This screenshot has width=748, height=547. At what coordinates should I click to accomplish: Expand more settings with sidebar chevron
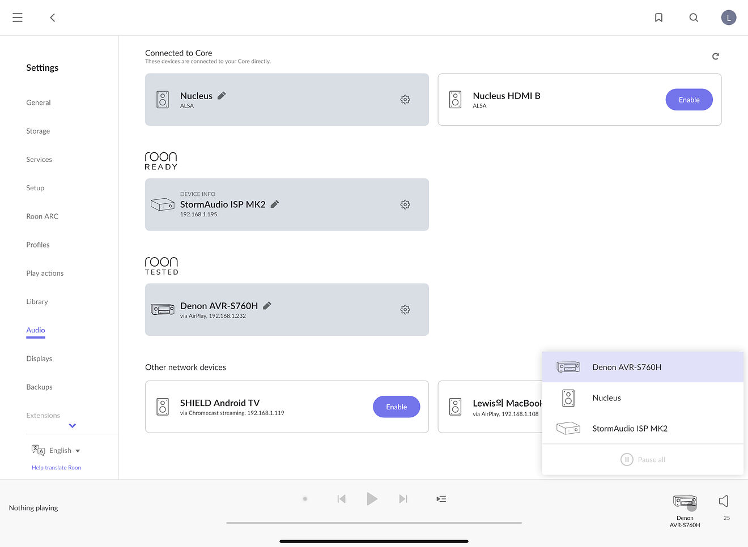[73, 426]
